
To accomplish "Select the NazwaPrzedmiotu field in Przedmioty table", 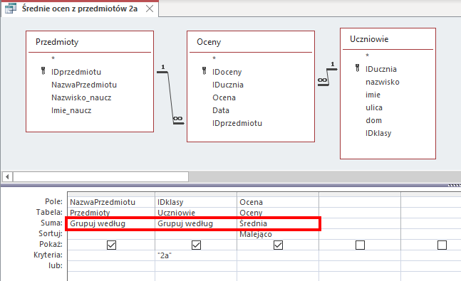I will pos(84,85).
